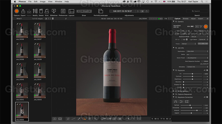Screen dimensions: 222x124
Task: Click the Job Info Name field
Action: (x=197, y=54)
